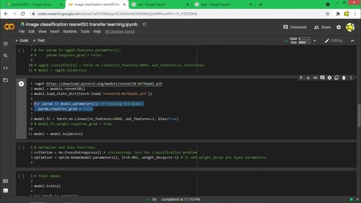Open the terminal icon in sidebar

coord(6,191)
